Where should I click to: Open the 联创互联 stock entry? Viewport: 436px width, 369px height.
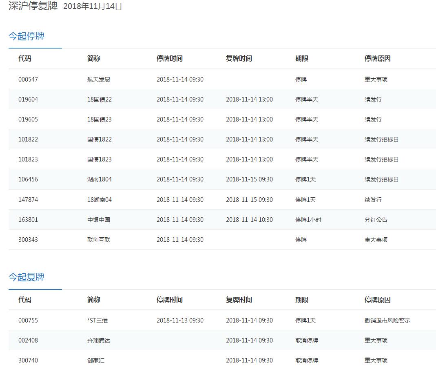tap(99, 240)
